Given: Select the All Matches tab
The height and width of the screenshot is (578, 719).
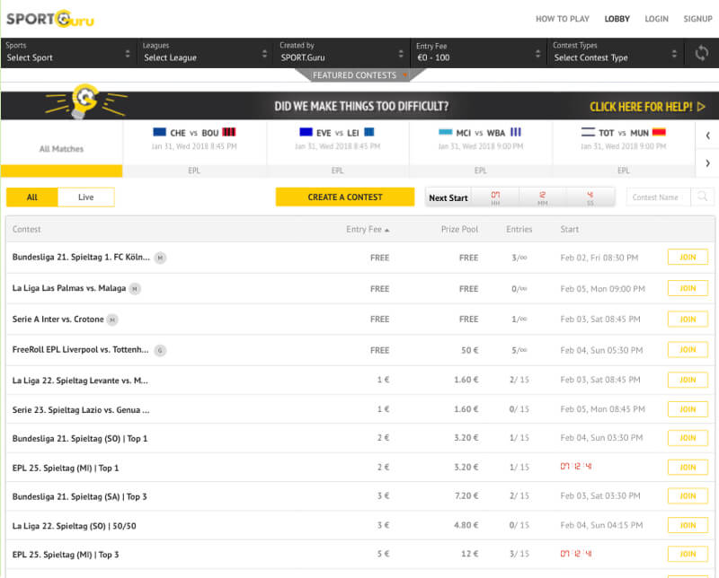Looking at the screenshot, I should point(61,148).
